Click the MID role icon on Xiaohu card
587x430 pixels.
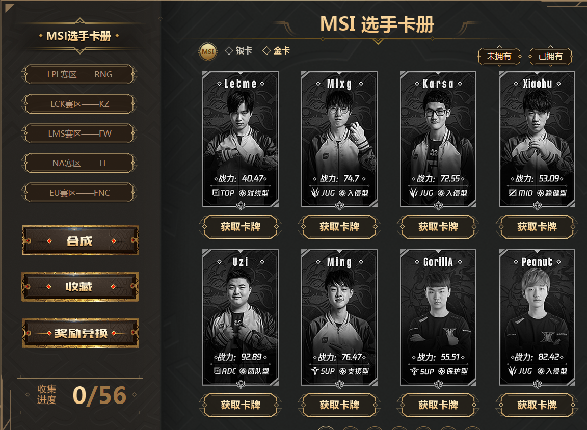click(x=513, y=193)
